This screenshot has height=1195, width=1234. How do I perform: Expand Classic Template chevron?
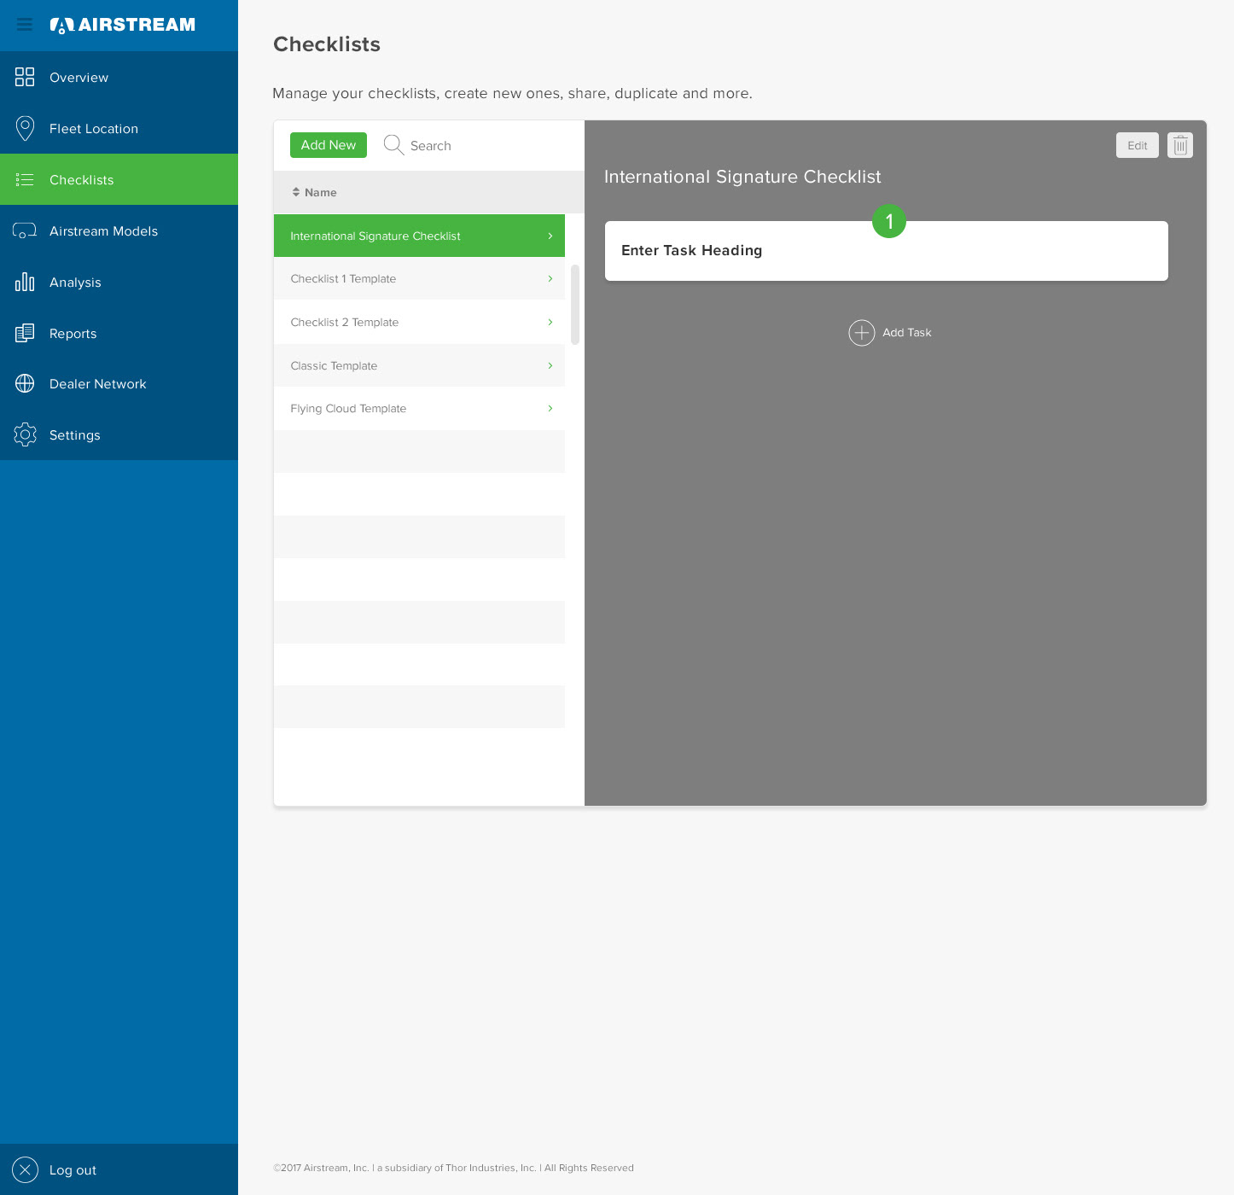tap(550, 365)
